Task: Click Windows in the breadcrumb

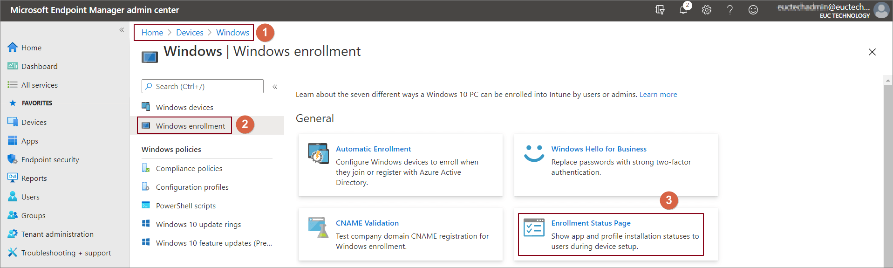Action: click(232, 33)
